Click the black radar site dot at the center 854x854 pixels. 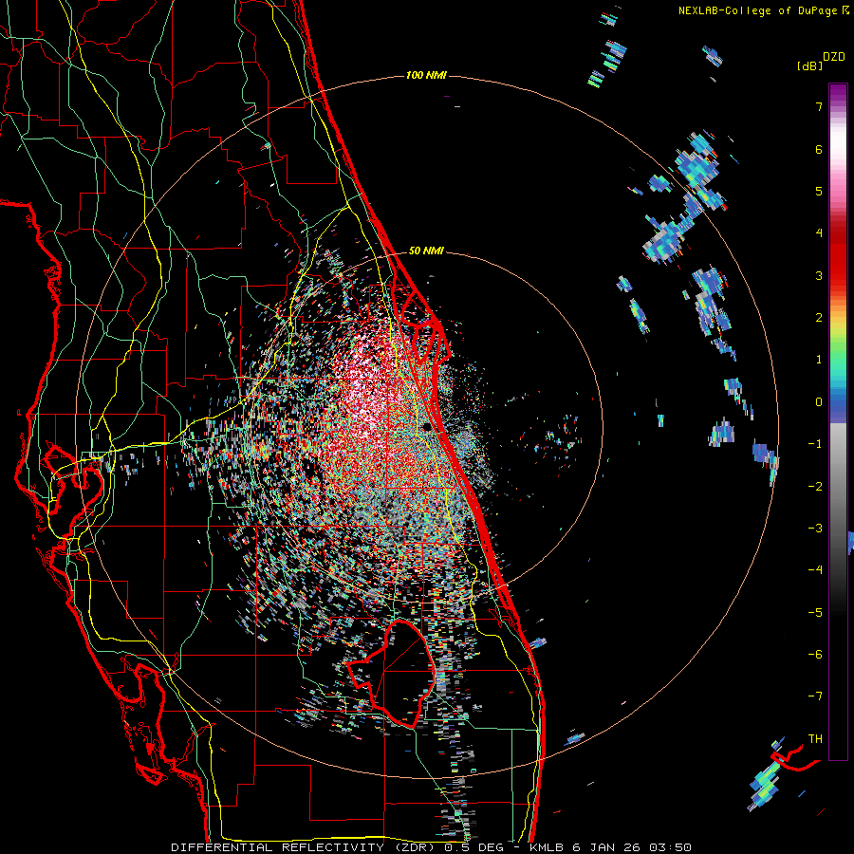tap(426, 427)
